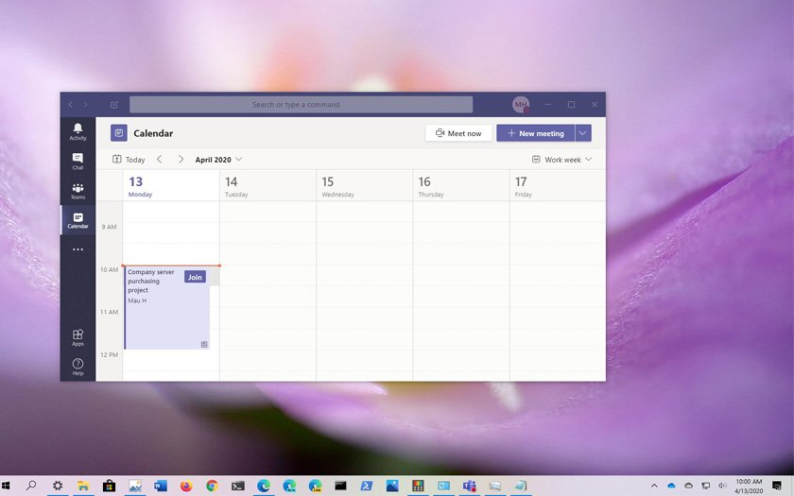The image size is (794, 496).
Task: Switch to Teams section in sidebar
Action: pyautogui.click(x=78, y=191)
